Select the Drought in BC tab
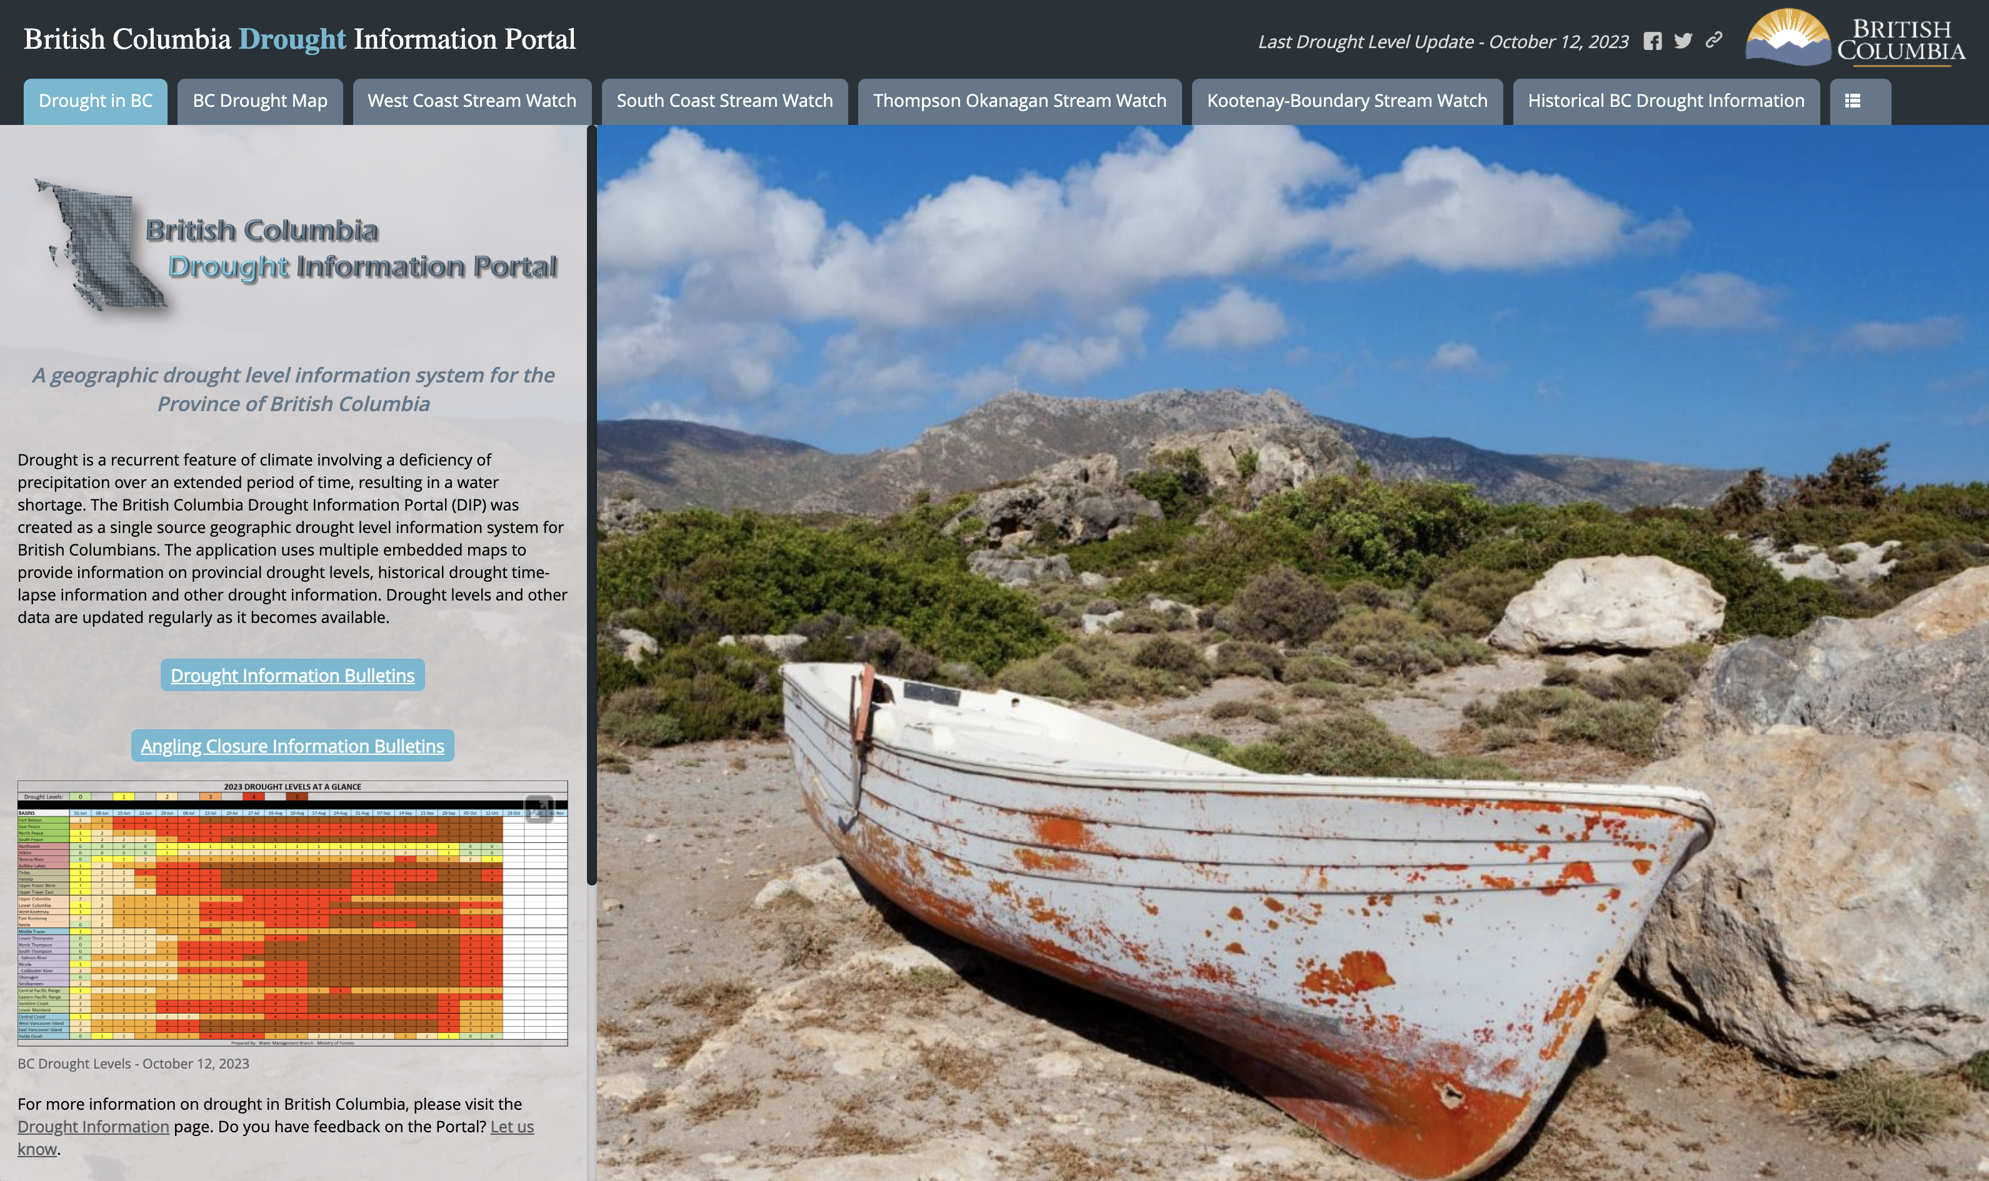This screenshot has height=1181, width=1989. pyautogui.click(x=96, y=101)
